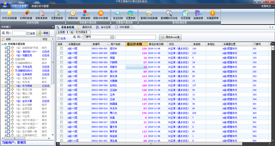The image size is (275, 146).
Task: Tick the checkbox for meter 00012-000-010
Action: point(62,90)
